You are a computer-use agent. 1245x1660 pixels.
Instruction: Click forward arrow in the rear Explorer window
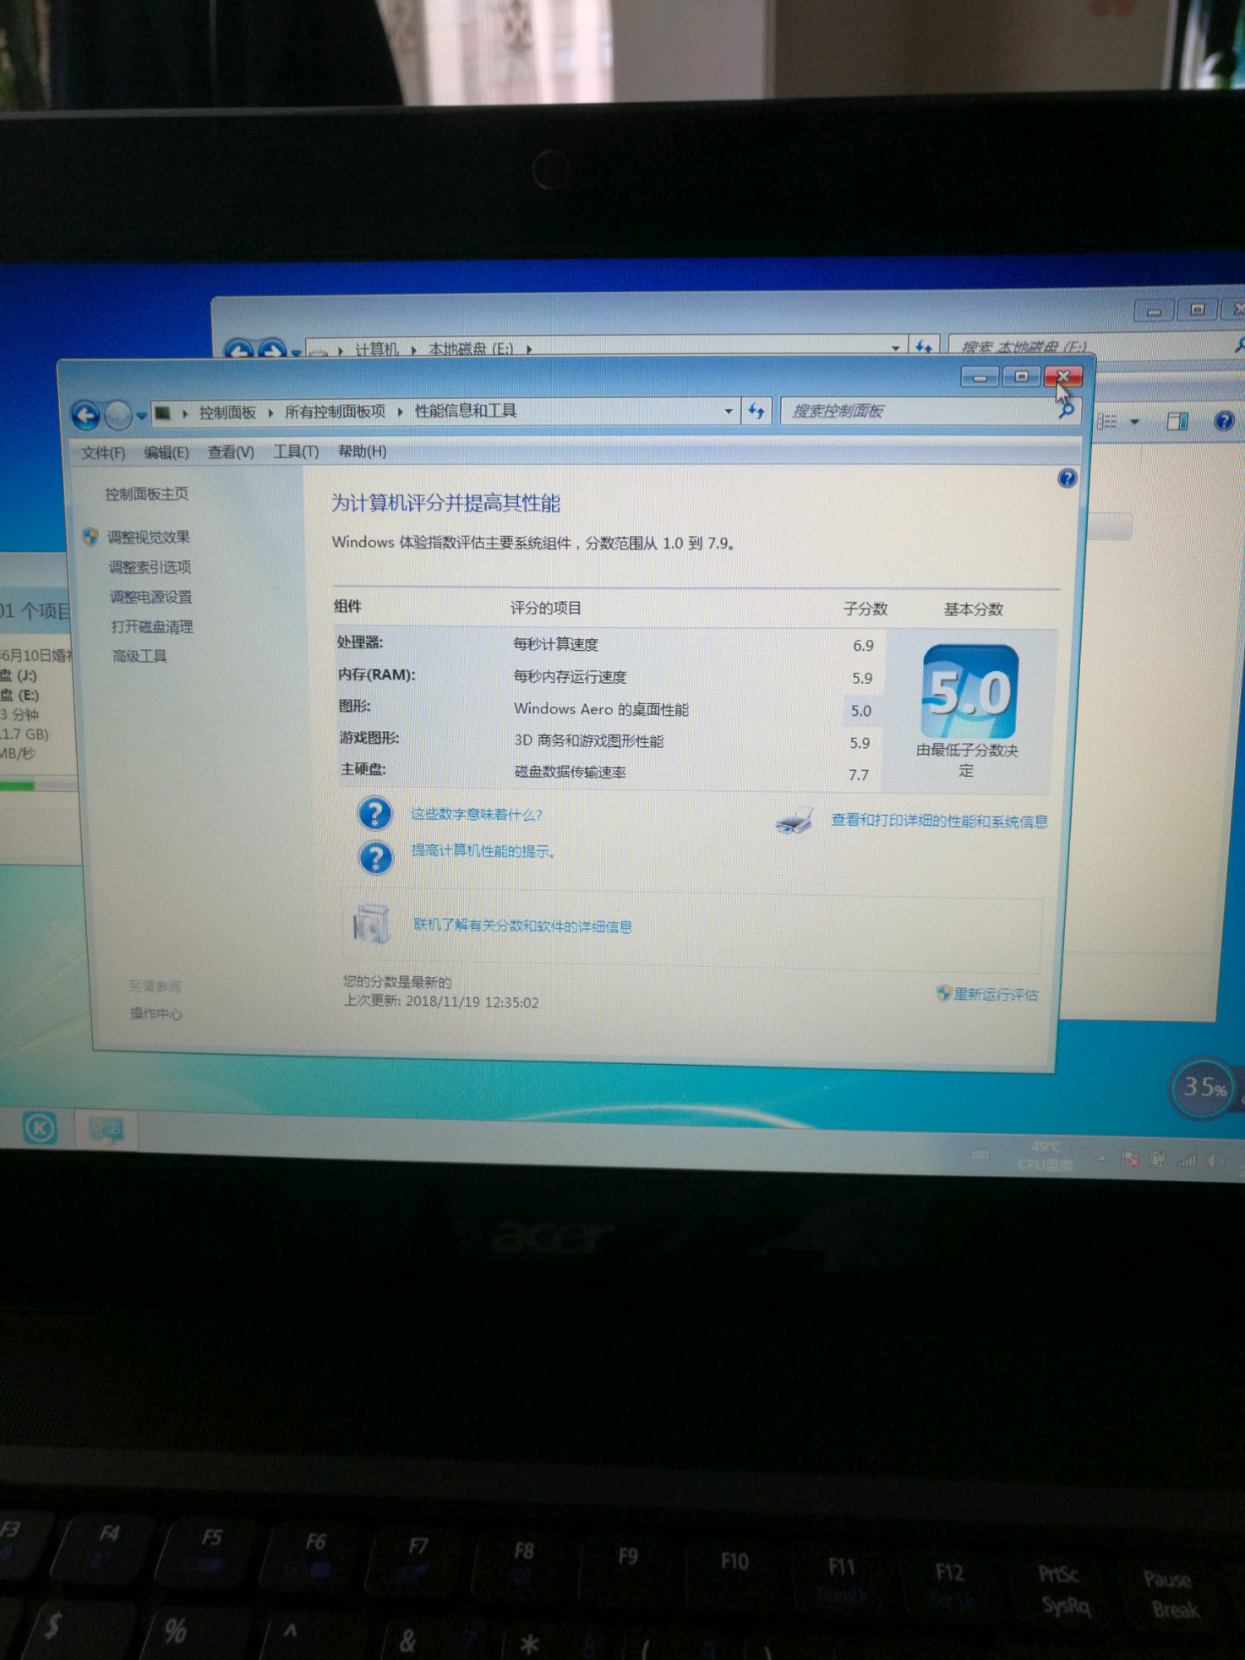272,351
